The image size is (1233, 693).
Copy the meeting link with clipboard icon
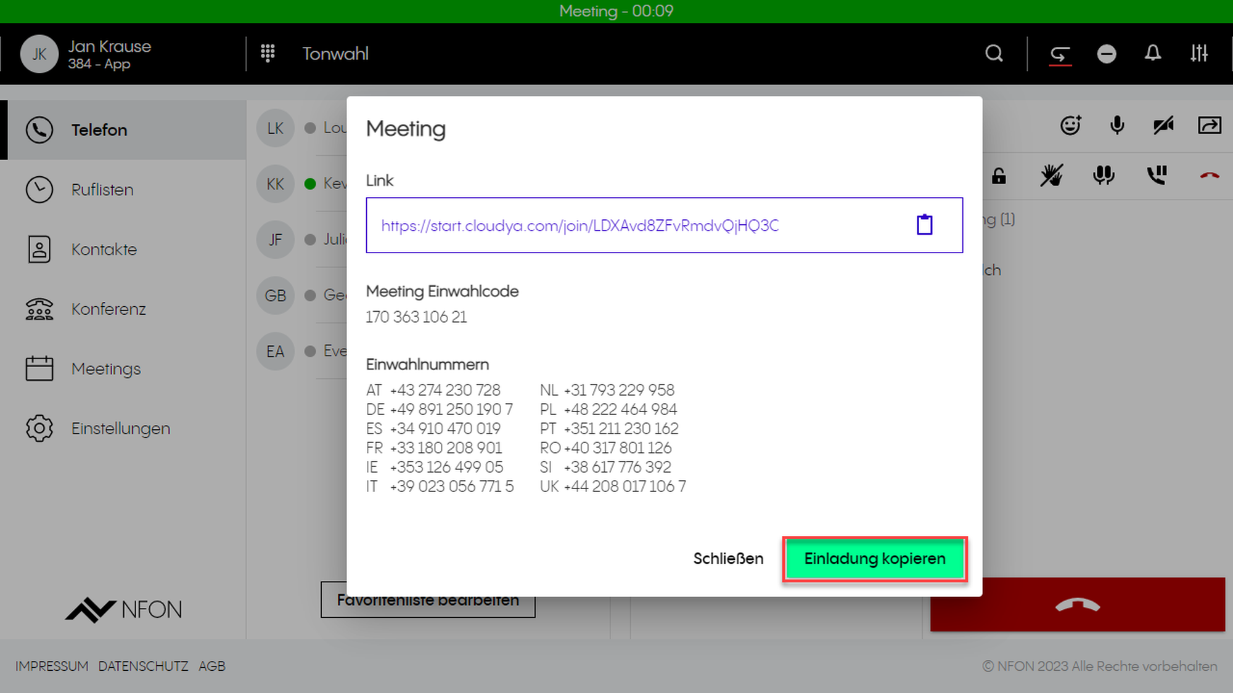[924, 225]
